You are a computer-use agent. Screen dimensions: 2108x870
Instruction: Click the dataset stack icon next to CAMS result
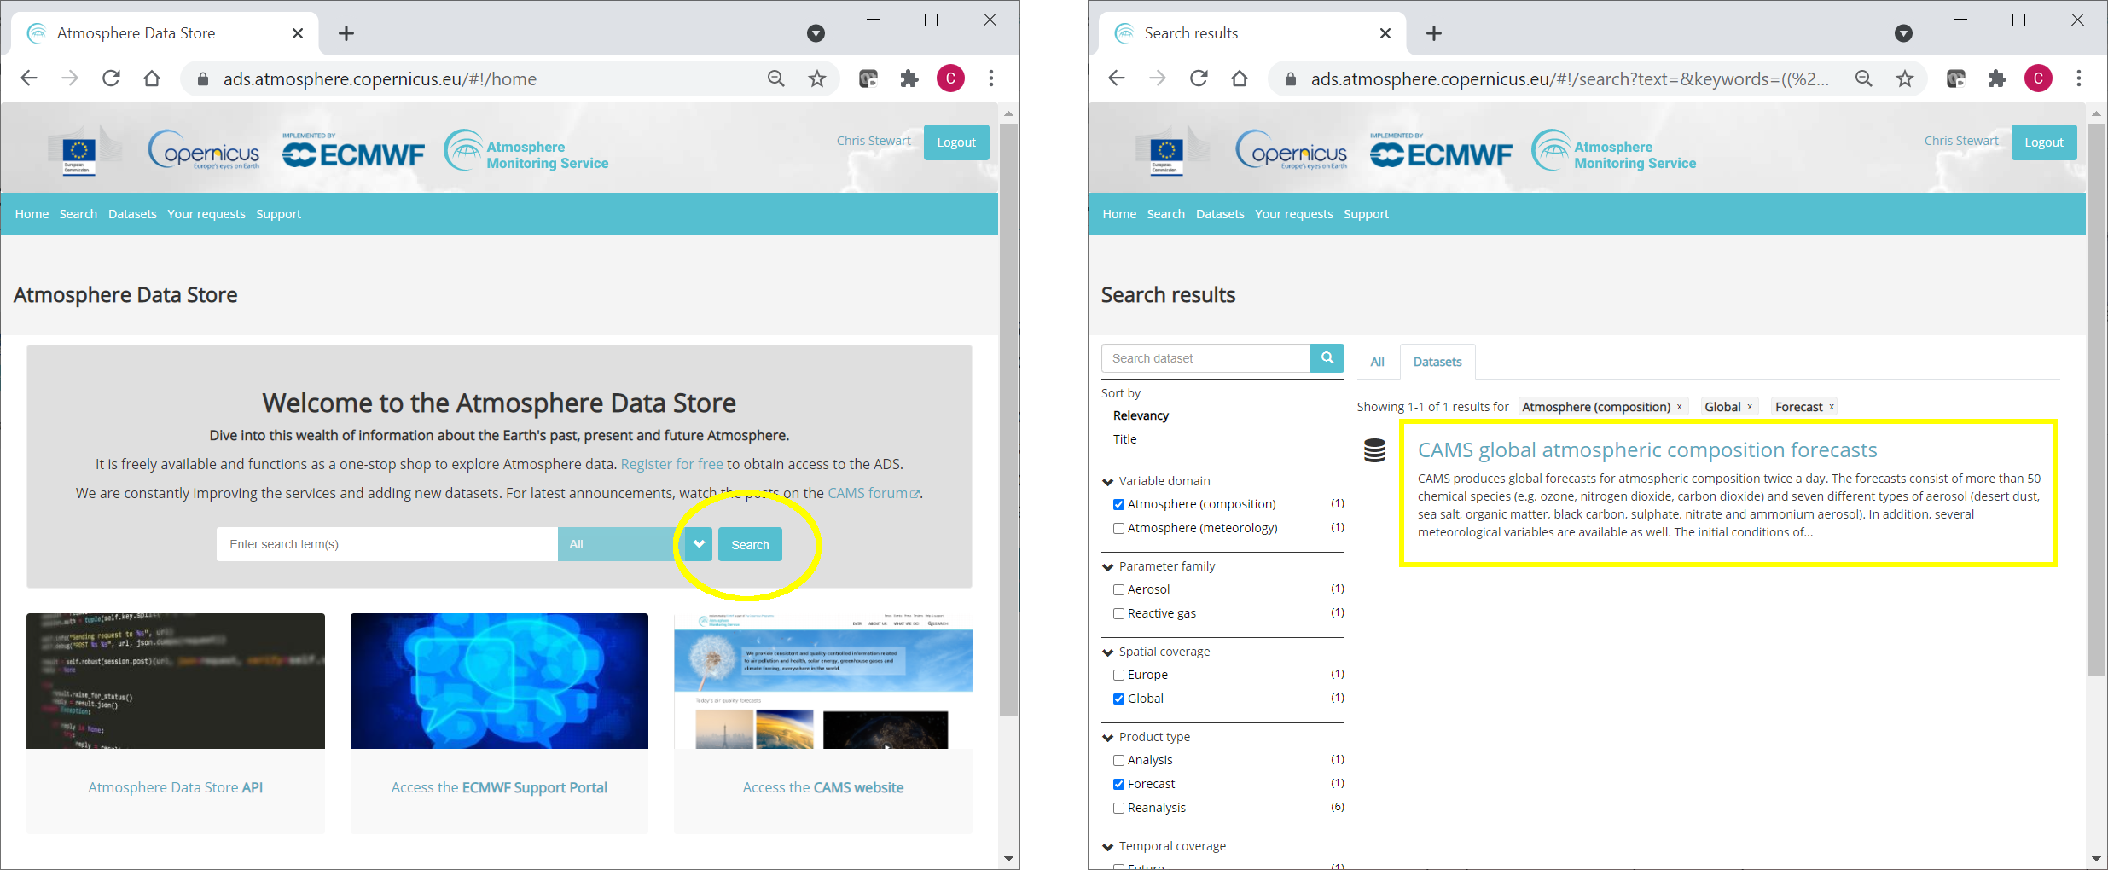point(1374,450)
